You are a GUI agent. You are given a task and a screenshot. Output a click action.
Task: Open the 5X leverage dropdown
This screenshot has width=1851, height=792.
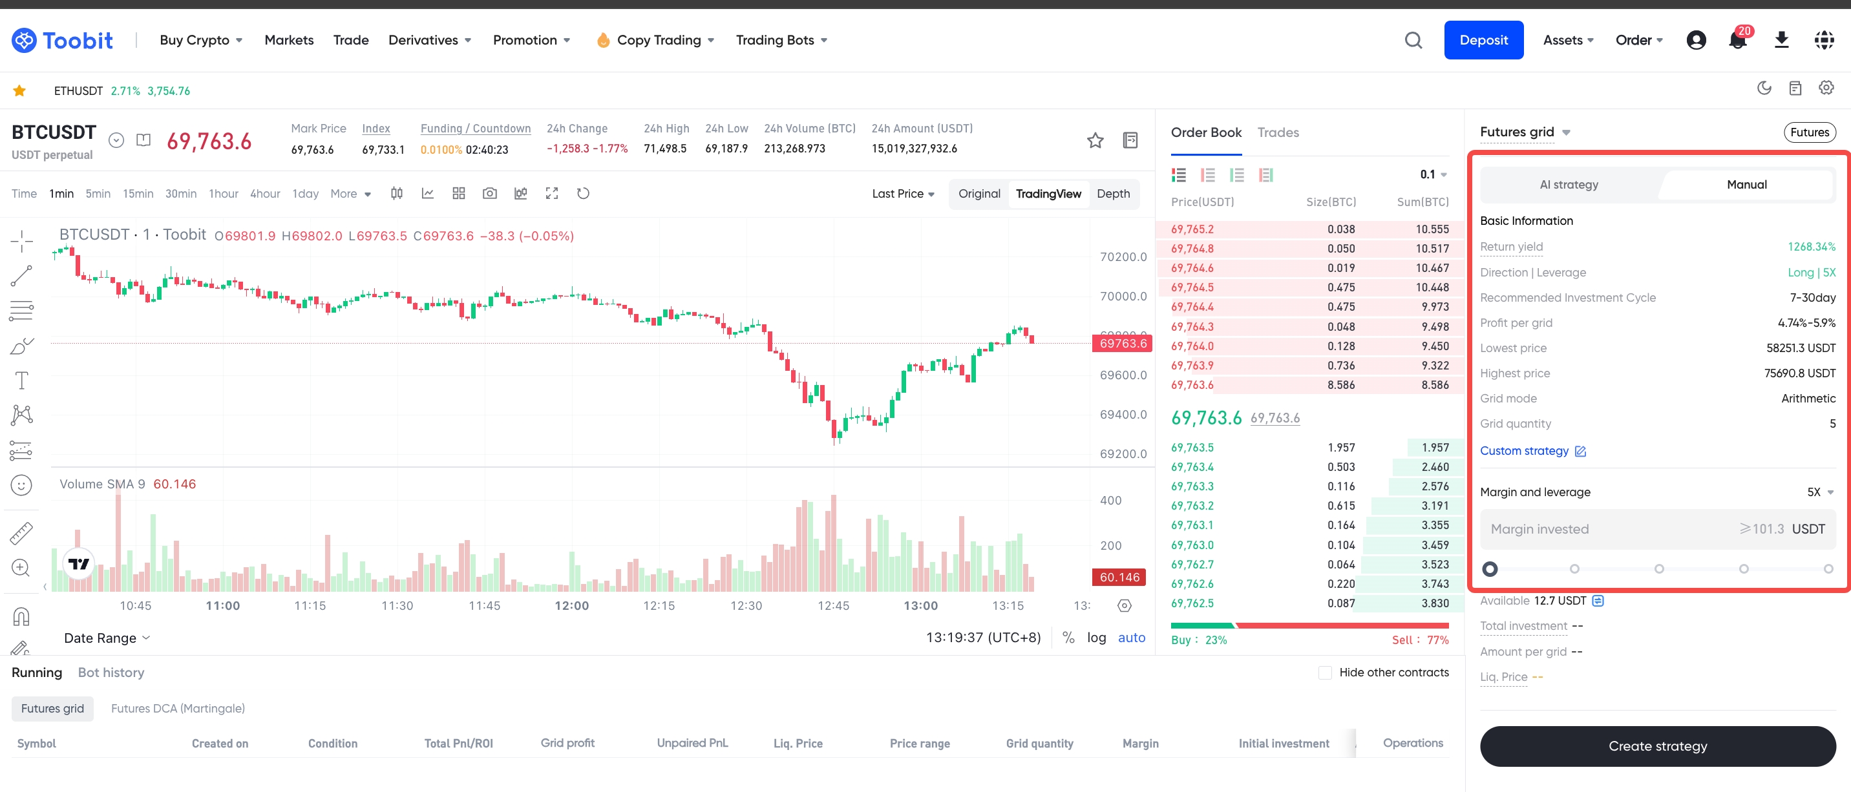click(x=1820, y=492)
